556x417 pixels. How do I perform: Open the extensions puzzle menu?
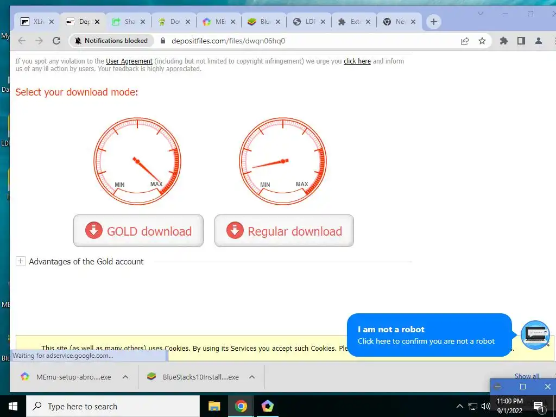coord(503,41)
